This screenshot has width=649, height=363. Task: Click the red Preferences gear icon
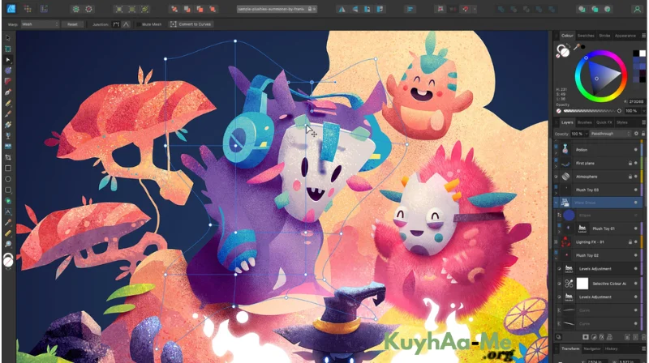(x=88, y=9)
